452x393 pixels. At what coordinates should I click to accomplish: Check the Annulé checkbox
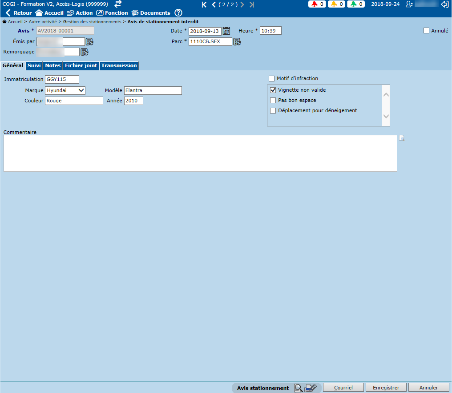[x=427, y=31]
